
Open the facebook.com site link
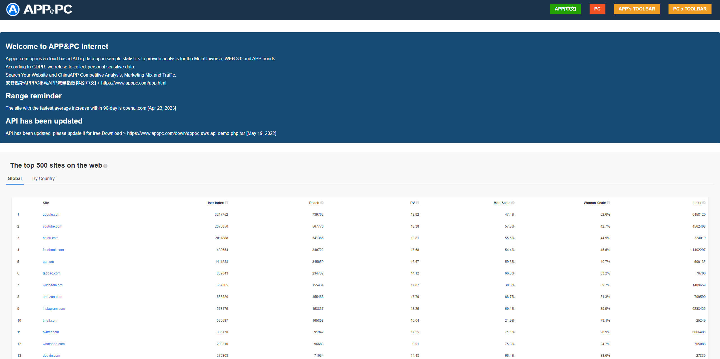tap(53, 250)
